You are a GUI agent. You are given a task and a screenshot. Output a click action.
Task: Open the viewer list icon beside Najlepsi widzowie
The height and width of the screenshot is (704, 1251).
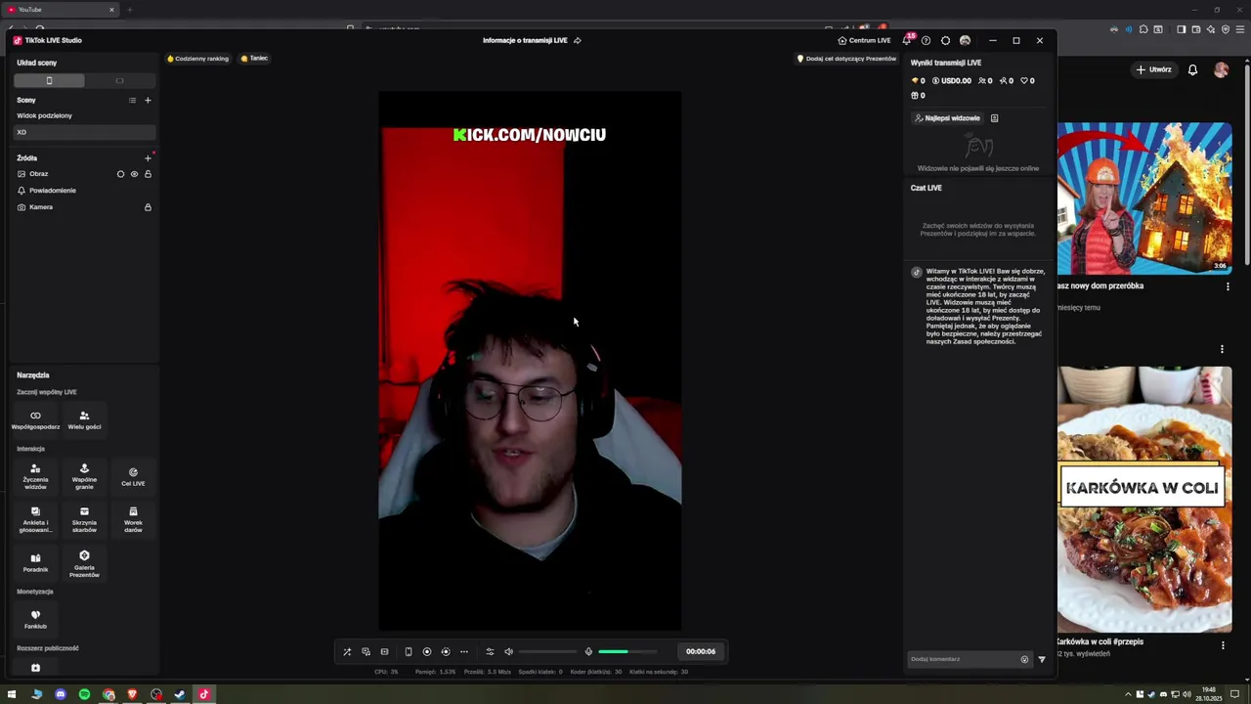(x=994, y=118)
